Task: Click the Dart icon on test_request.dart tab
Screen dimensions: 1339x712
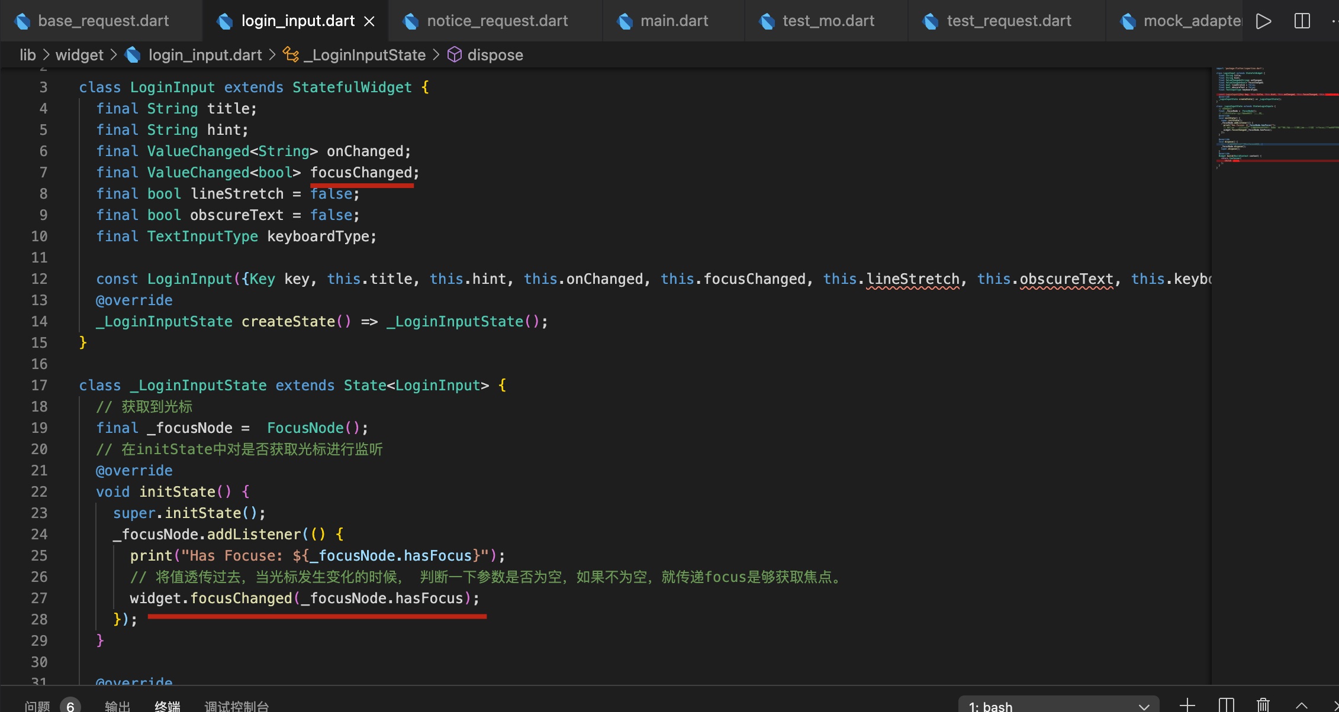Action: point(930,21)
